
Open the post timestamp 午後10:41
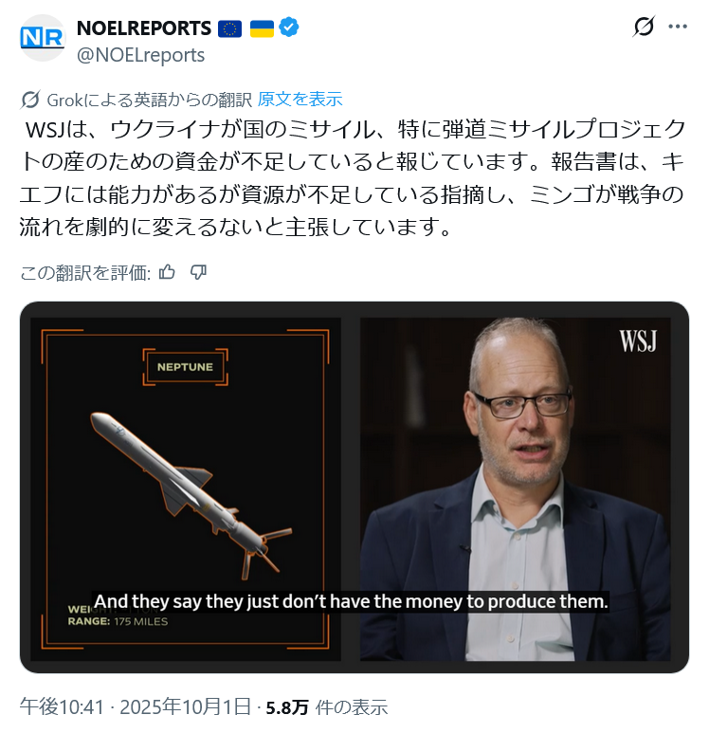pyautogui.click(x=62, y=706)
